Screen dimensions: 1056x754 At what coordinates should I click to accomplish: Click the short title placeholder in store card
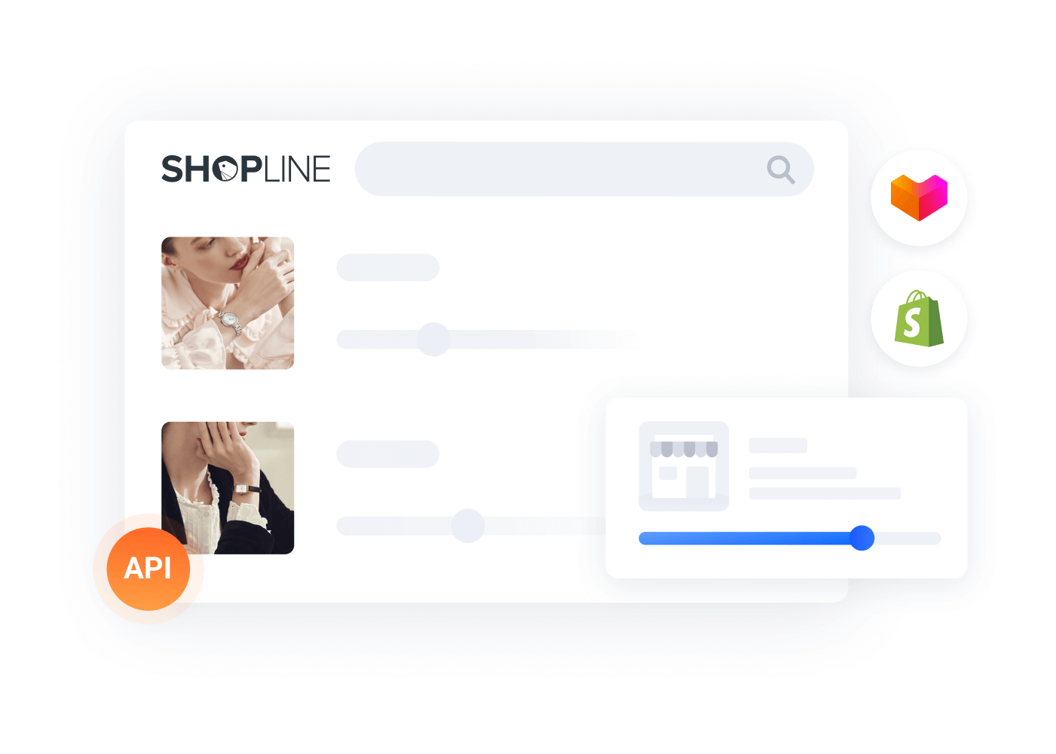[x=778, y=446]
